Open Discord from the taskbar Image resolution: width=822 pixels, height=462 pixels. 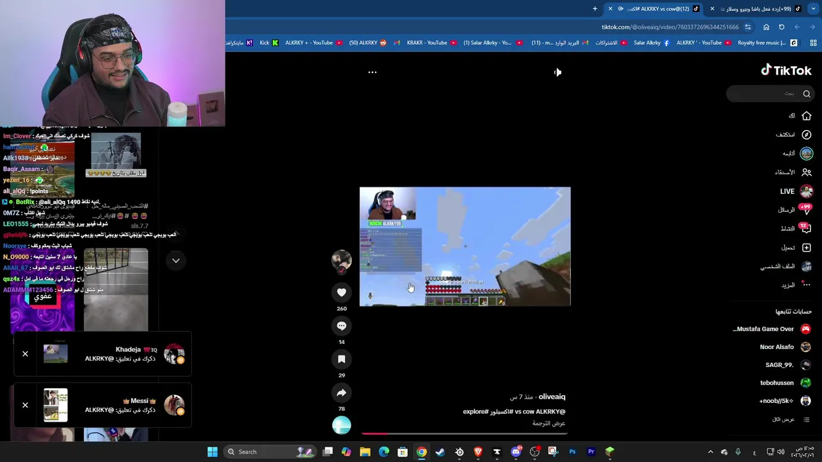click(516, 452)
